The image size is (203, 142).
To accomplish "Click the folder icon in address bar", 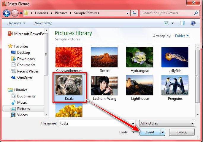I will (26, 13).
